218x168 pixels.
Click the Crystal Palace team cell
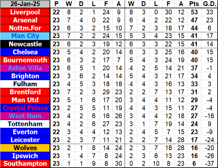tap(25, 108)
